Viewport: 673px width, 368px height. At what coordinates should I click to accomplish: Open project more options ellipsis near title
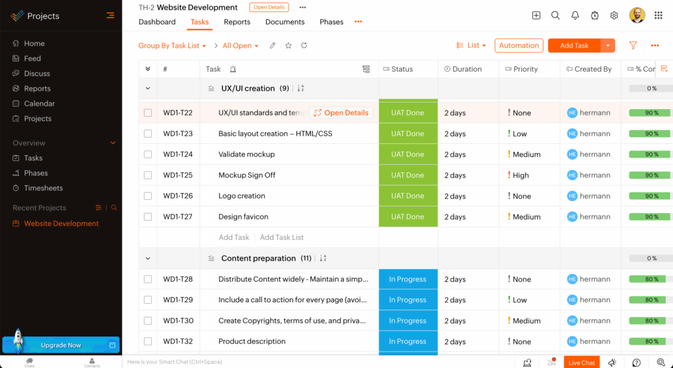pyautogui.click(x=302, y=7)
